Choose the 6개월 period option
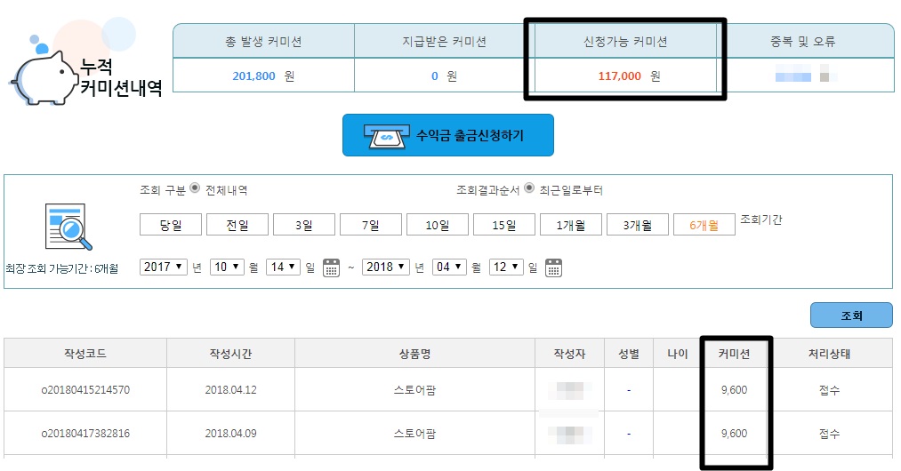The width and height of the screenshot is (901, 471). 704,225
